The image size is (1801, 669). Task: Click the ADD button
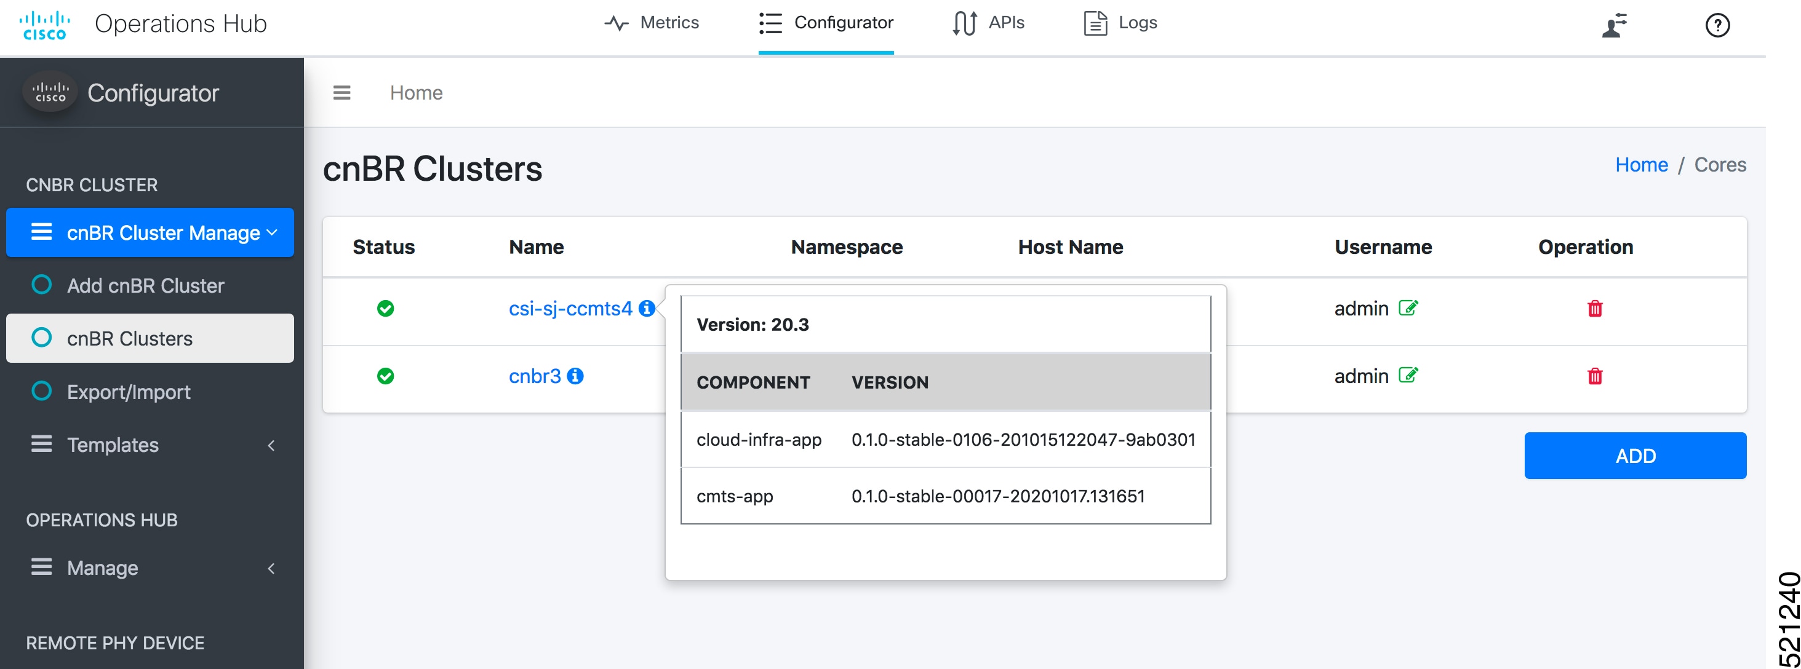pos(1635,455)
